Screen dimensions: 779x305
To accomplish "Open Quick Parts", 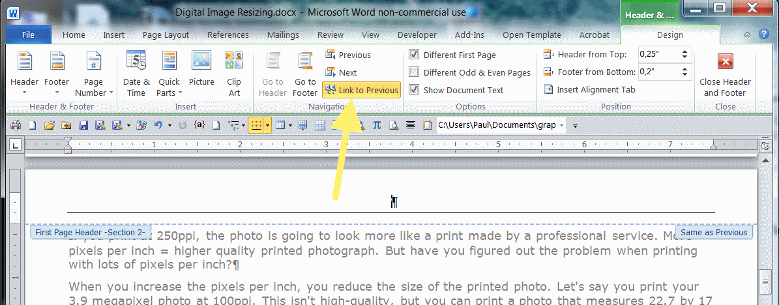I will (169, 73).
